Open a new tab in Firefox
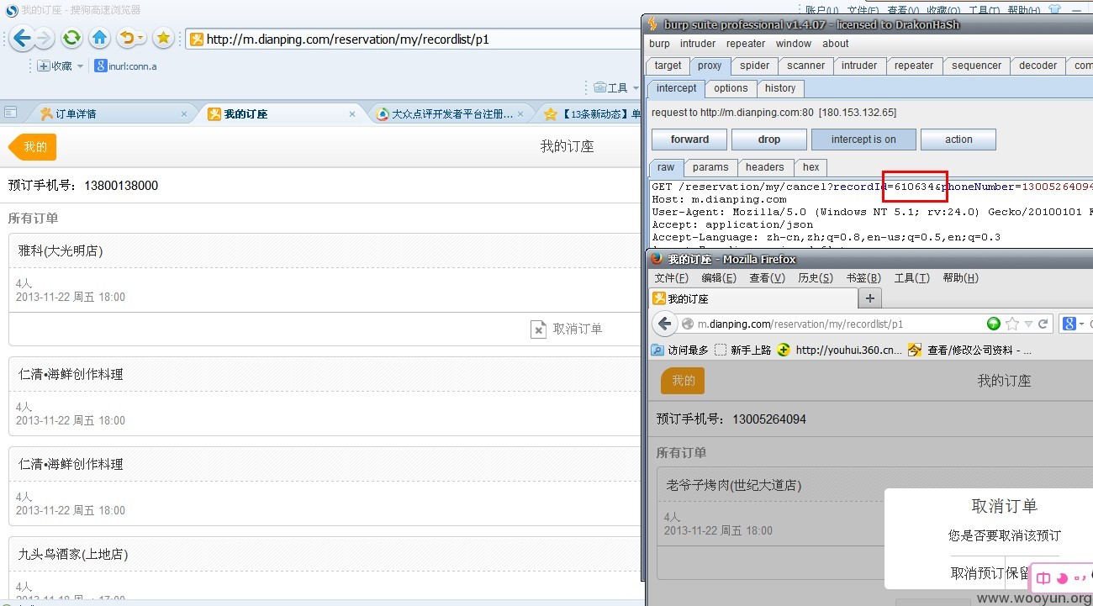 870,298
